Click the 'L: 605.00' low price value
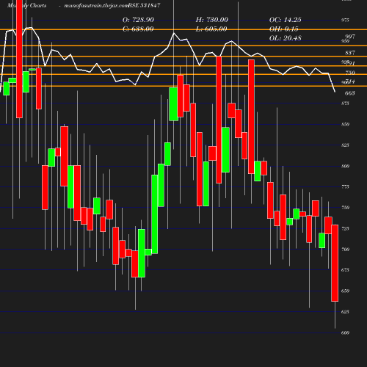 [x=211, y=29]
